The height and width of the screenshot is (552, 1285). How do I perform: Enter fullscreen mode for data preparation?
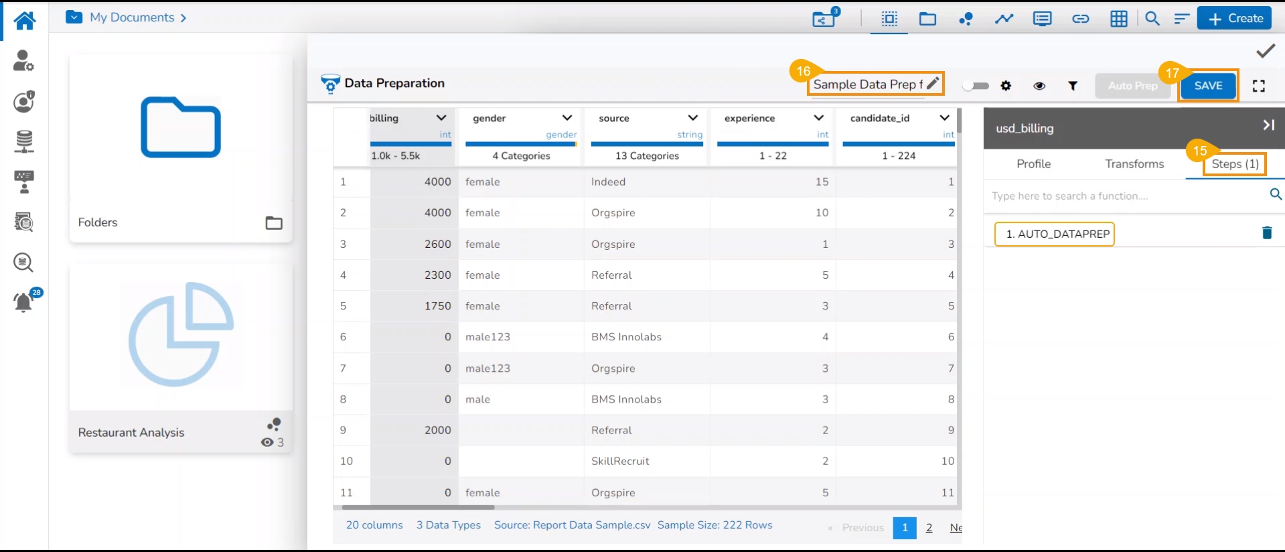pos(1259,86)
